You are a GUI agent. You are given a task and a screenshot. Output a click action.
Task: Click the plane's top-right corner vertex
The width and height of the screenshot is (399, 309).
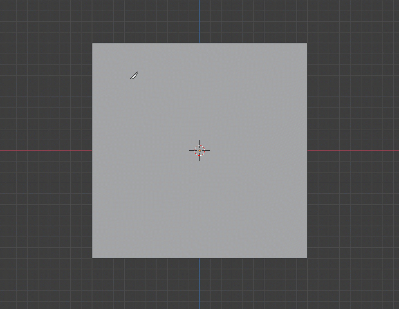307,43
